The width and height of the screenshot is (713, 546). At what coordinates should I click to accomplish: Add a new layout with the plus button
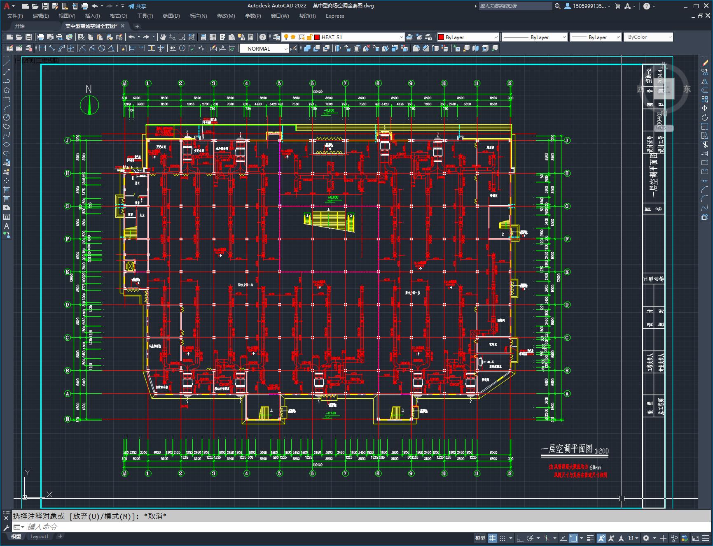[x=60, y=537]
